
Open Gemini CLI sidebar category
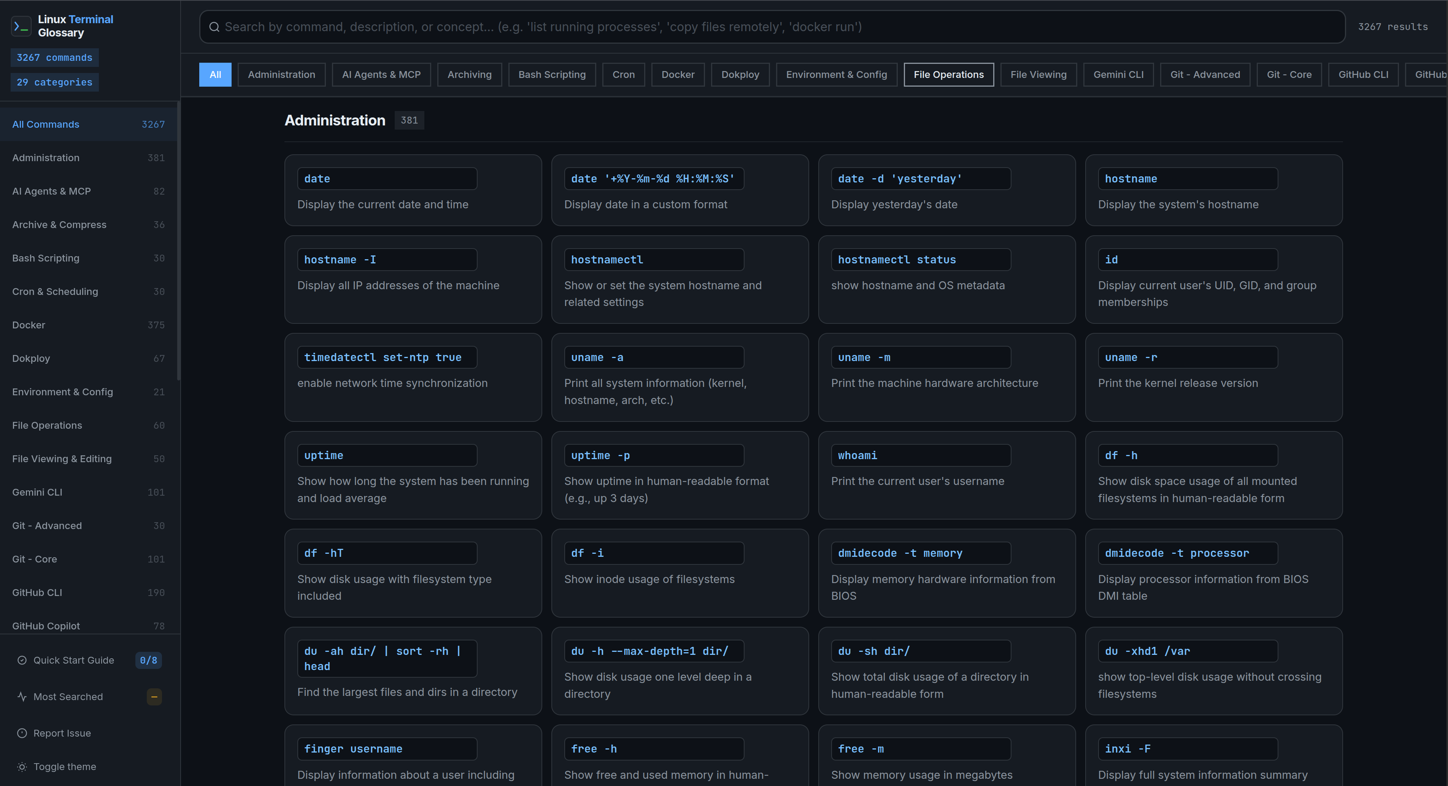coord(88,492)
